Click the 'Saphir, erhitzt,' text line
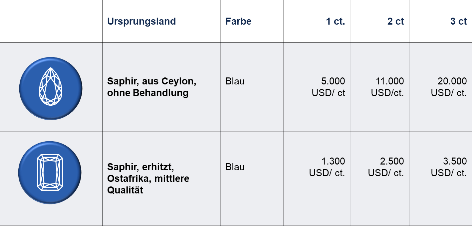 click(140, 167)
